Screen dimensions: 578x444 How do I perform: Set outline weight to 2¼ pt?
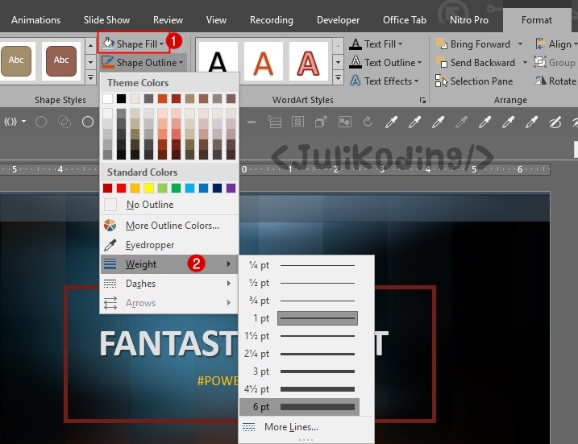(x=300, y=354)
